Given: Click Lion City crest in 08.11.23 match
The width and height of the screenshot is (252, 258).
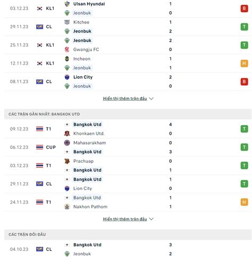Looking at the screenshot, I should click(x=67, y=77).
